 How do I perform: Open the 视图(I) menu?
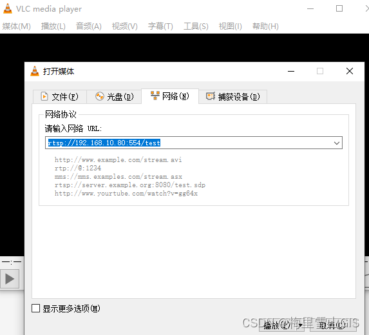click(x=231, y=26)
